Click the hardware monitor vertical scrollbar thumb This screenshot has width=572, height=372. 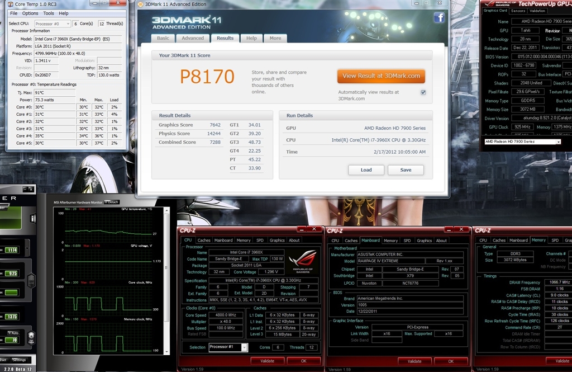(x=166, y=268)
